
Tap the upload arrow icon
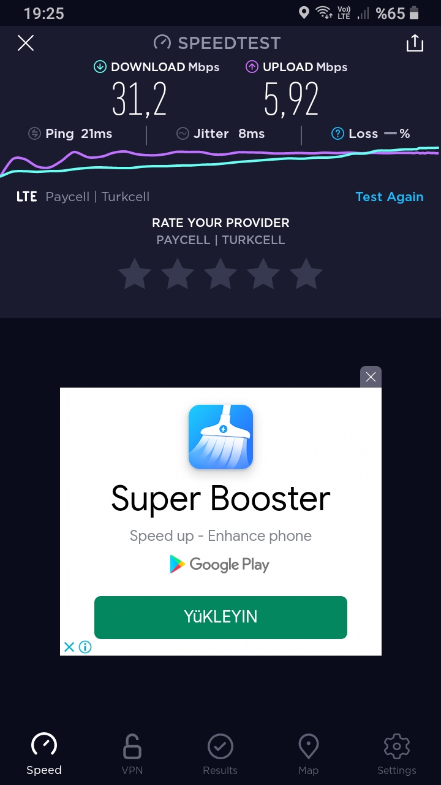252,67
